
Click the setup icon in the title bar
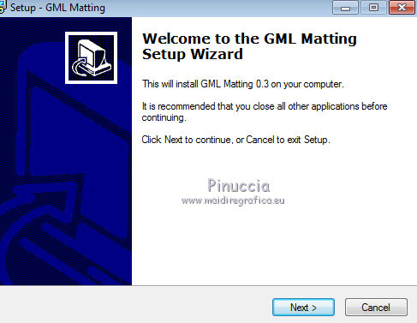(x=3, y=8)
